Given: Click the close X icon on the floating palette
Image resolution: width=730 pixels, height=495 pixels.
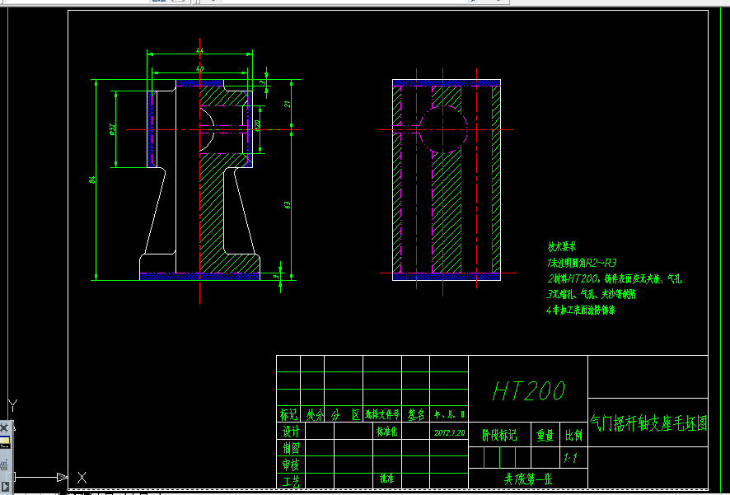Looking at the screenshot, I should coord(4,428).
